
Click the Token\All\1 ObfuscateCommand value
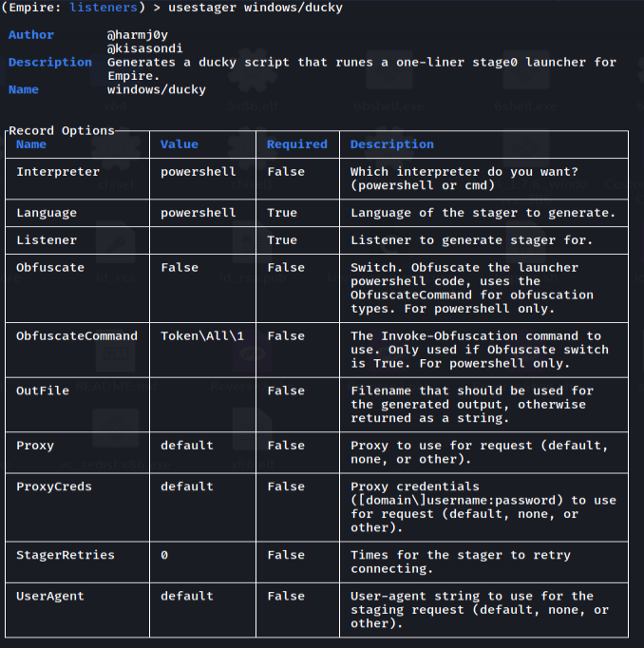point(202,336)
